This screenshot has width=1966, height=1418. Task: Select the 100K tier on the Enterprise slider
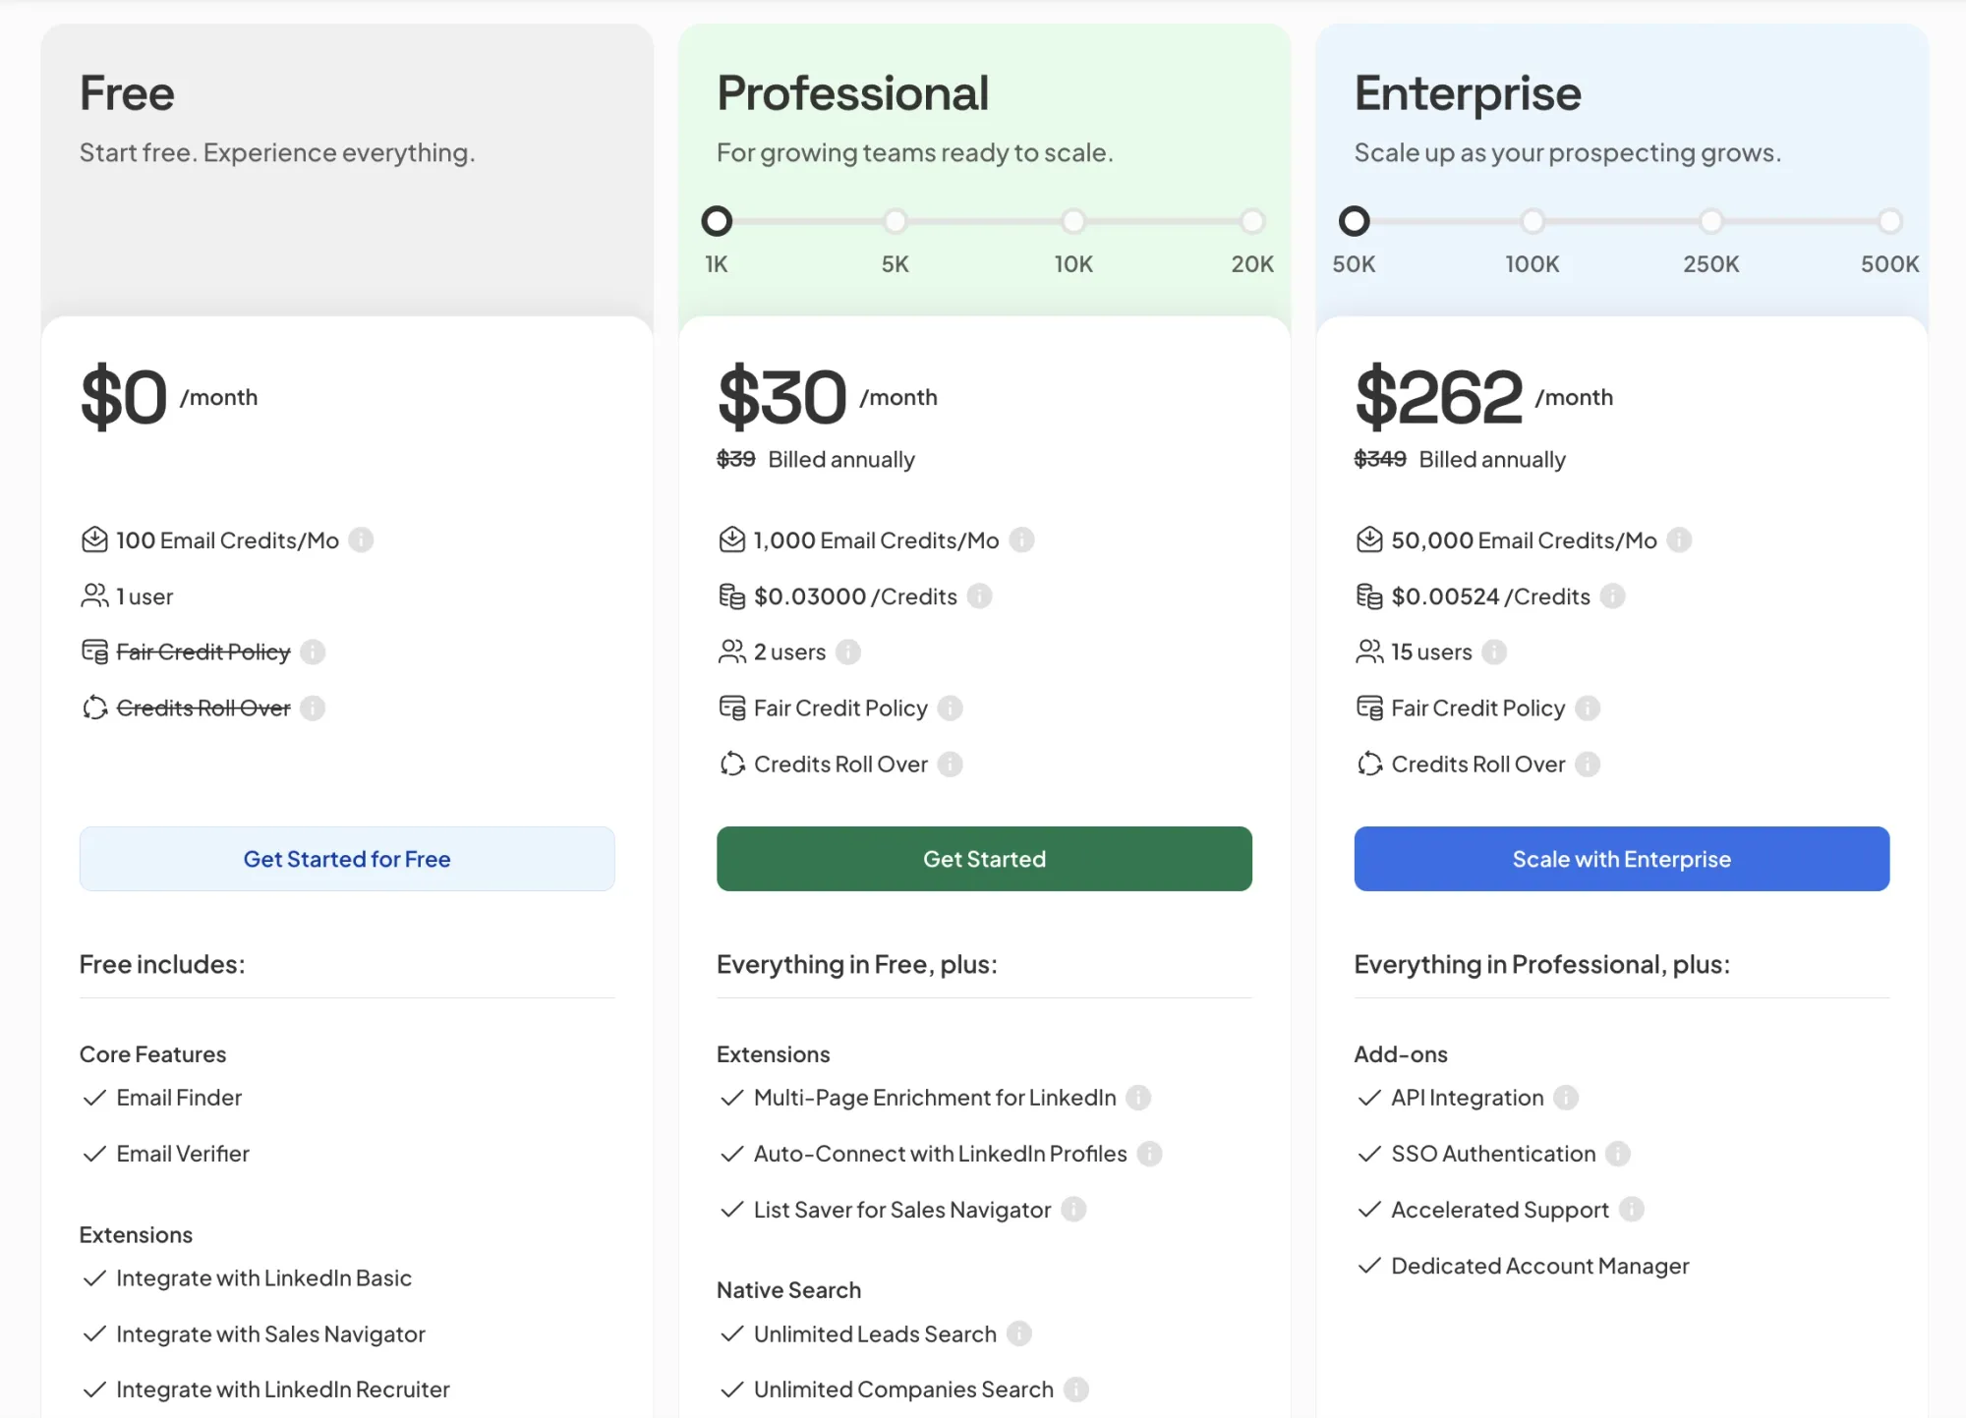[1532, 221]
